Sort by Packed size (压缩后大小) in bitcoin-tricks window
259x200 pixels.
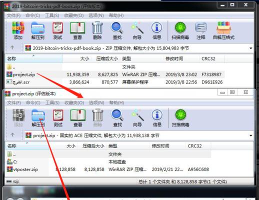(x=106, y=58)
